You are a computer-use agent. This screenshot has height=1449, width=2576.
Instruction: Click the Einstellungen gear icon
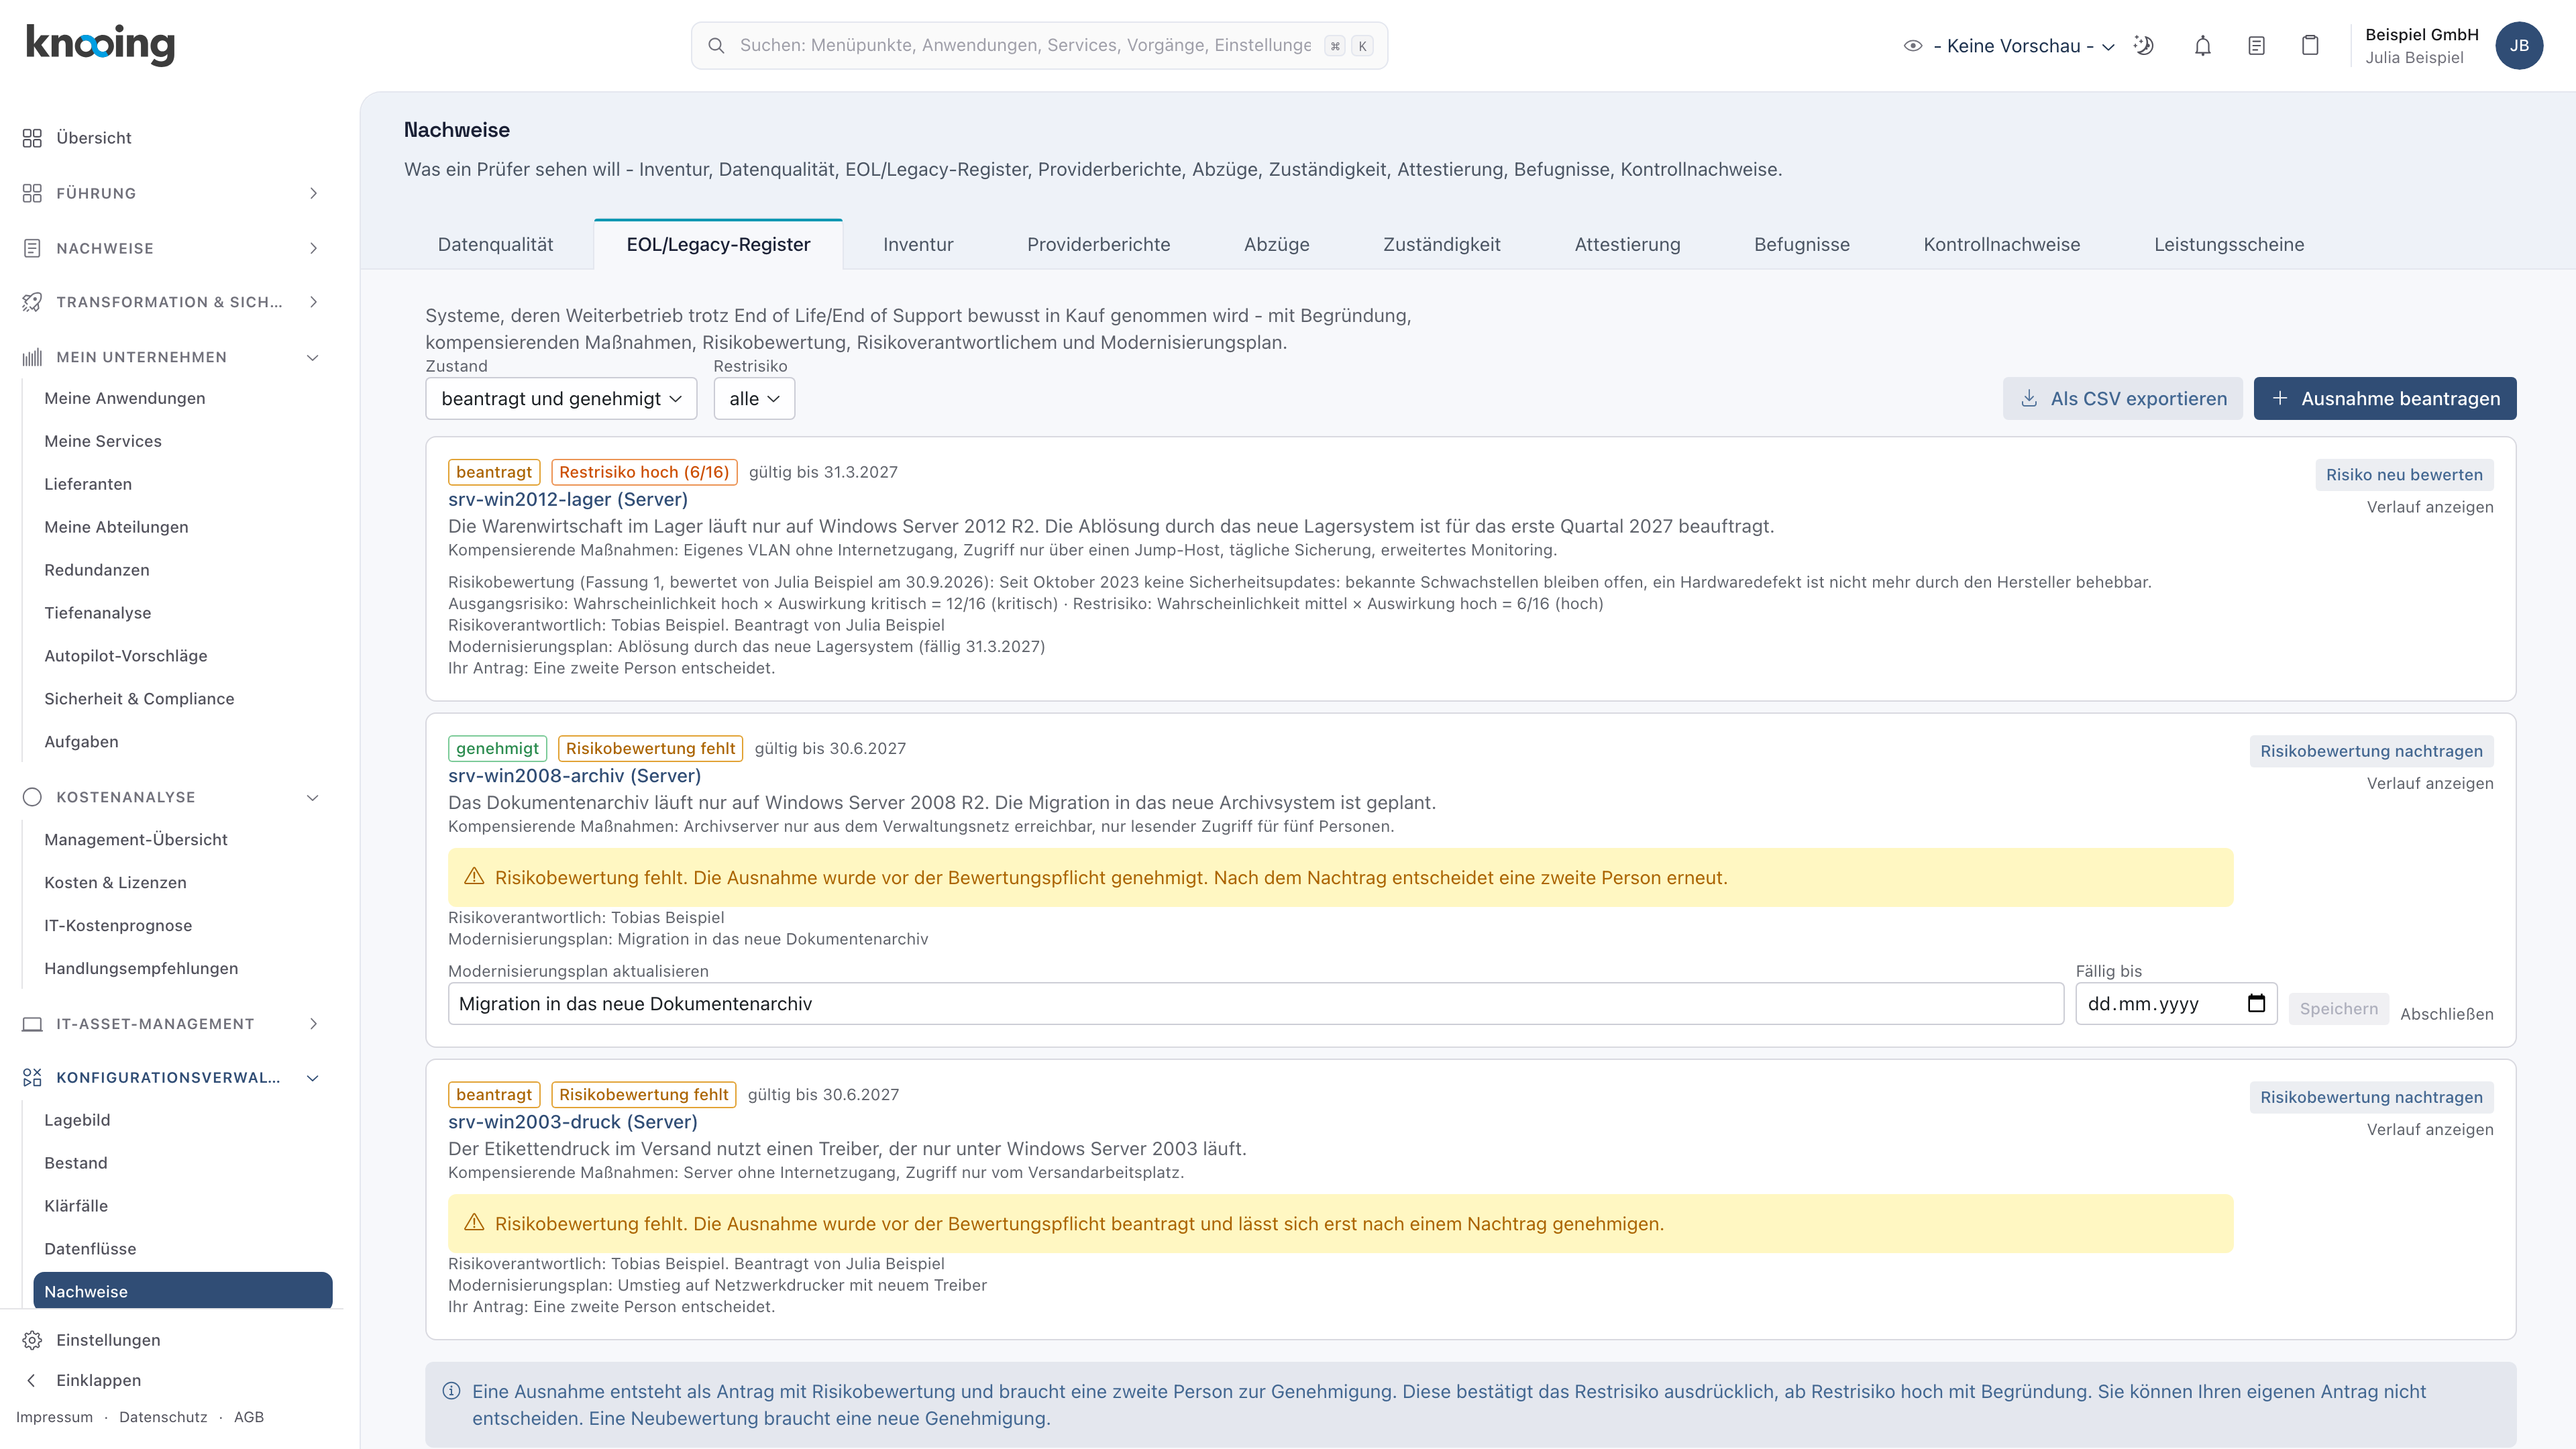click(32, 1340)
